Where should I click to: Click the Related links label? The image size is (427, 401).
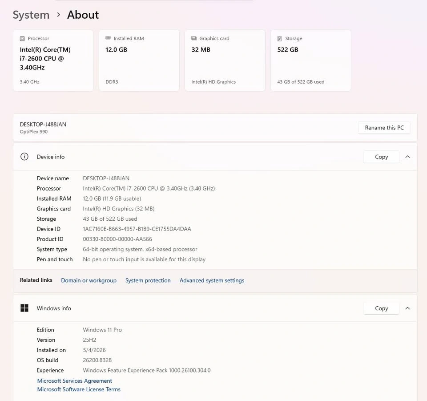pyautogui.click(x=36, y=280)
